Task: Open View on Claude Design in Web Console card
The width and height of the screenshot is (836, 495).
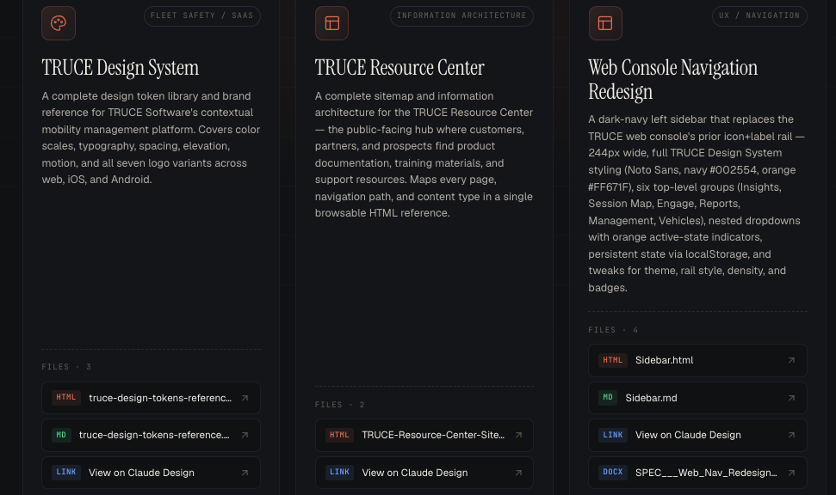Action: 697,436
